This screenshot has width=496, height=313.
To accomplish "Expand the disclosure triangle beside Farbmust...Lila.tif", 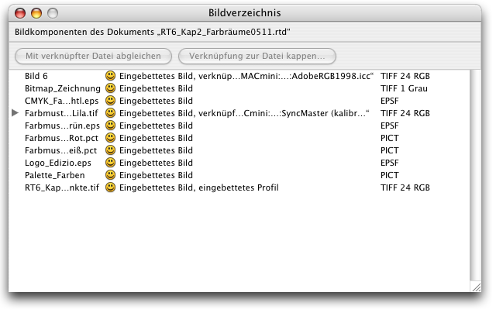I will click(15, 113).
